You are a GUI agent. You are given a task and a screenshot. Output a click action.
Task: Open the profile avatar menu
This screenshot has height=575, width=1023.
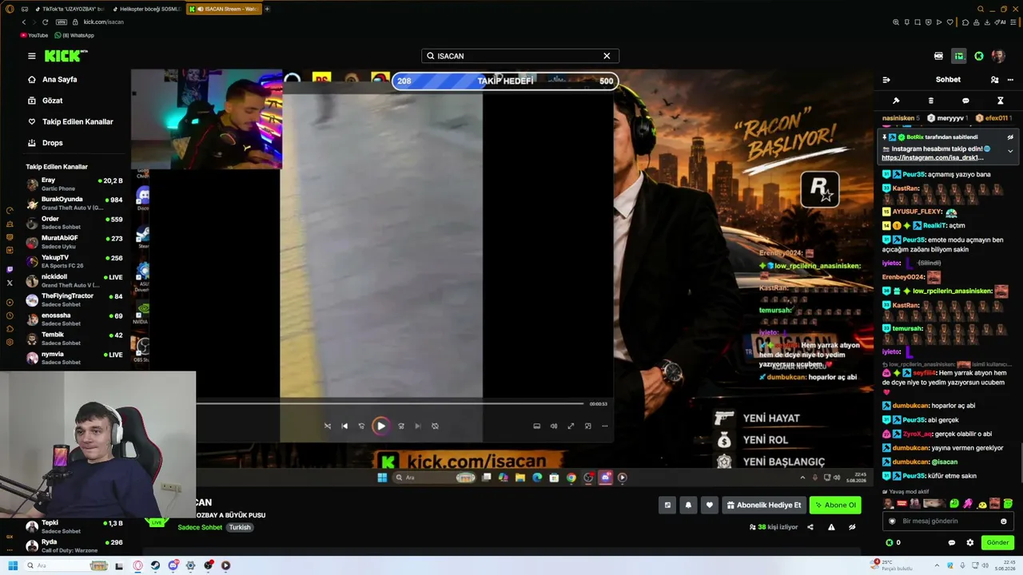pyautogui.click(x=998, y=56)
